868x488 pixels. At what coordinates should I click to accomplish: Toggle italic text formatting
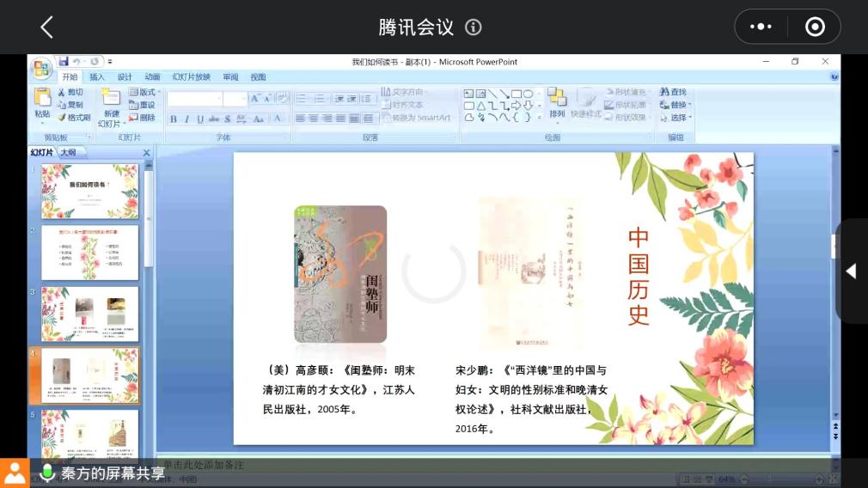[x=186, y=119]
